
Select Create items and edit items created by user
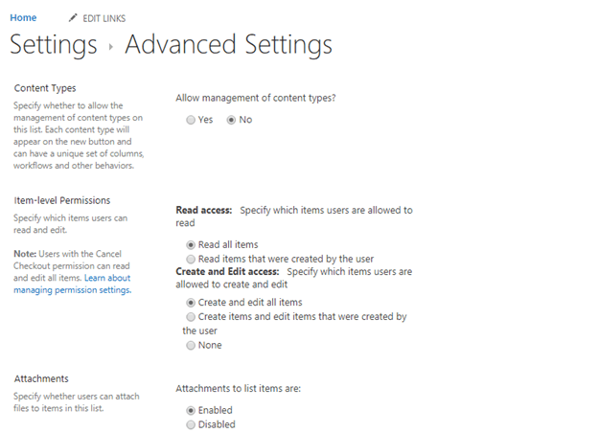click(191, 317)
